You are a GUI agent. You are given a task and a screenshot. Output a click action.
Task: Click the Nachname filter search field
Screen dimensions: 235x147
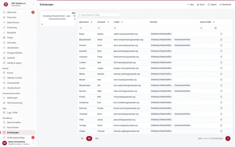[x=87, y=28]
